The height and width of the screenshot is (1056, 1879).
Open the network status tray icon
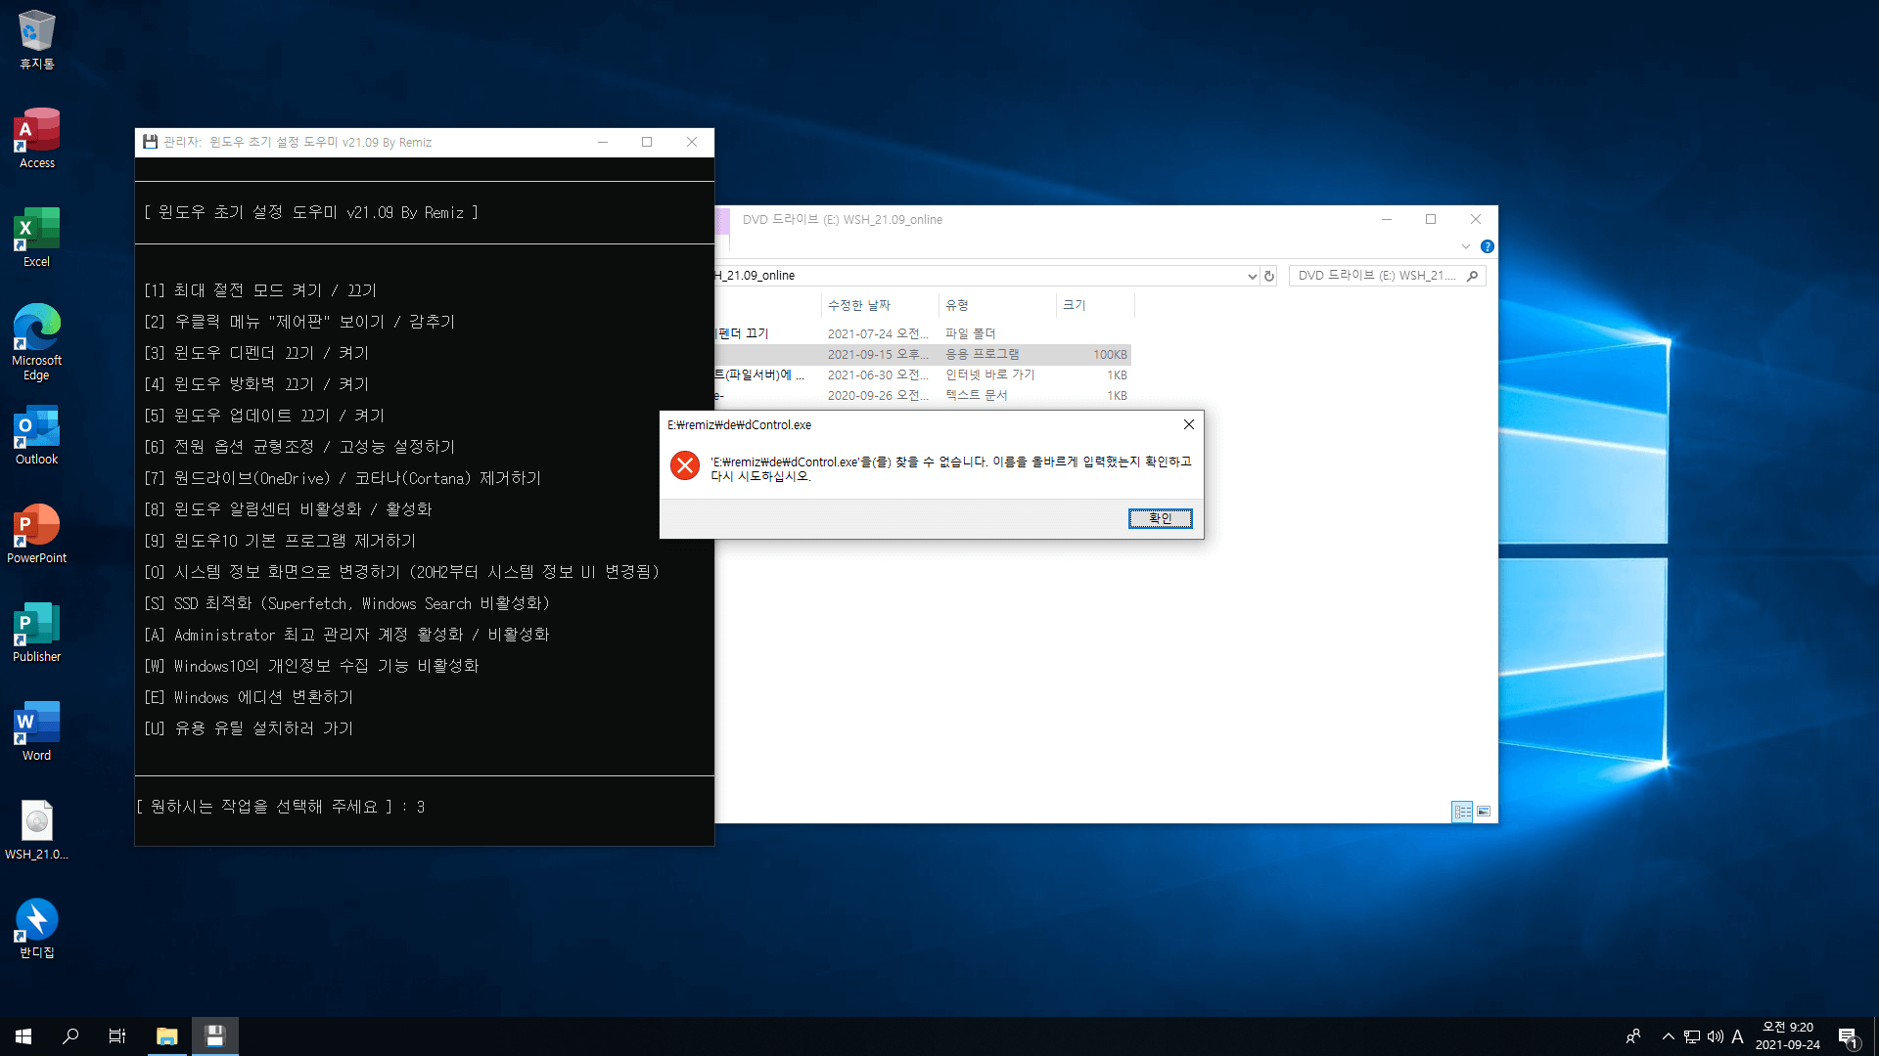pos(1692,1036)
